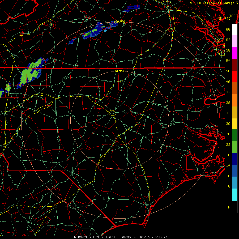Click the "50 NMI" range ring label
The image size is (239, 239).
coord(119,71)
